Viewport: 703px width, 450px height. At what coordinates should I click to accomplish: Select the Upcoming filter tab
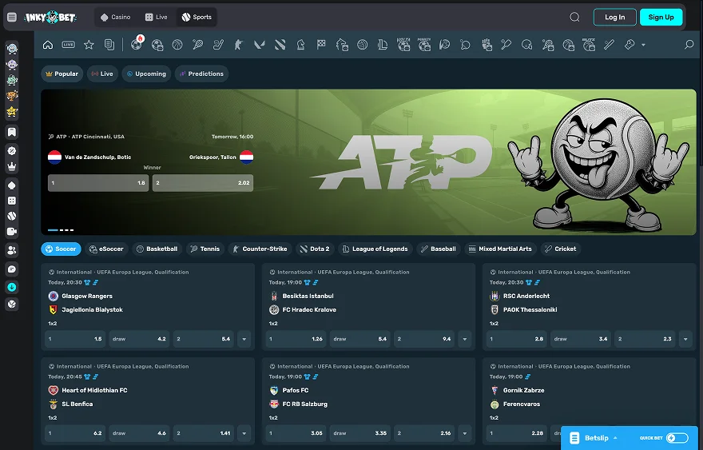click(146, 74)
